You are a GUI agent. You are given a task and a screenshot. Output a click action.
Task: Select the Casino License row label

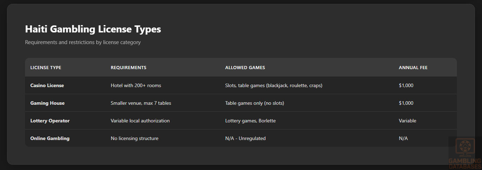click(x=47, y=85)
